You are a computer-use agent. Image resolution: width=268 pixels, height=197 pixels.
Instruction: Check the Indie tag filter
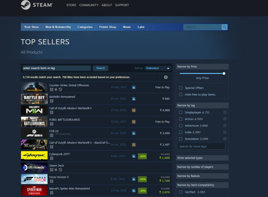180,132
